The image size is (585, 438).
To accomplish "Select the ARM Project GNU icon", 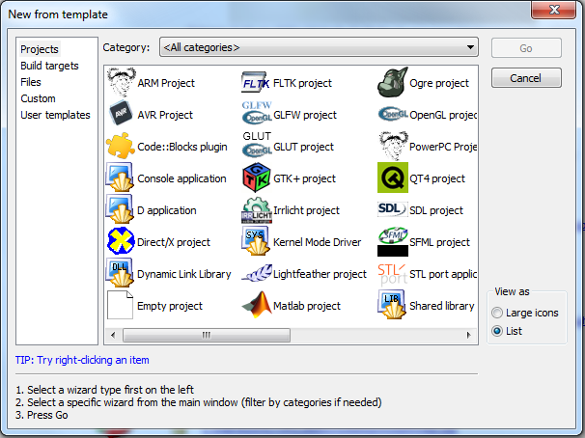I will point(120,82).
